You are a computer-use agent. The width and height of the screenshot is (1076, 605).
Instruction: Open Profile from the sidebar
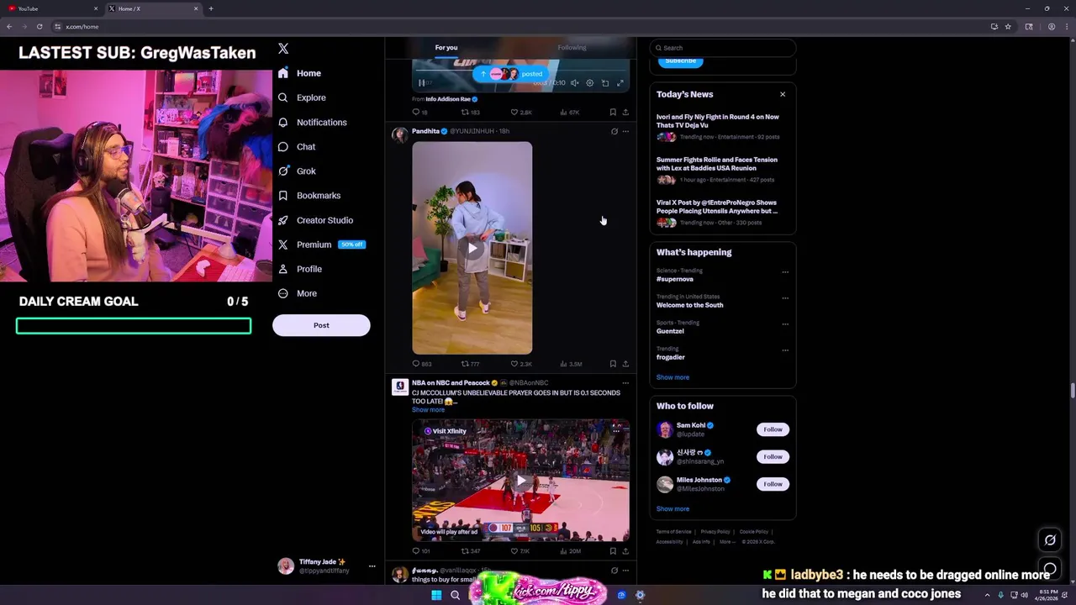click(300, 269)
